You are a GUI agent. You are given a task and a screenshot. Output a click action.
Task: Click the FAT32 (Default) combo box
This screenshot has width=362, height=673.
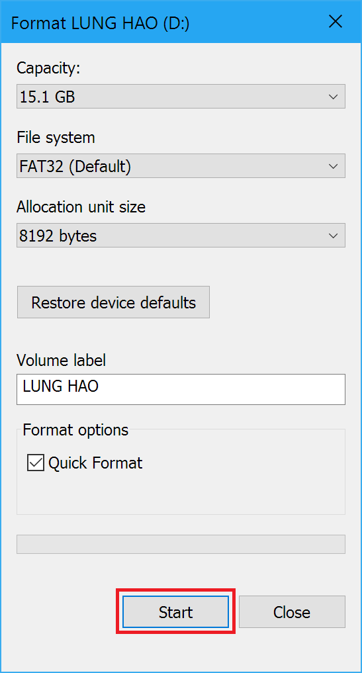point(181,166)
